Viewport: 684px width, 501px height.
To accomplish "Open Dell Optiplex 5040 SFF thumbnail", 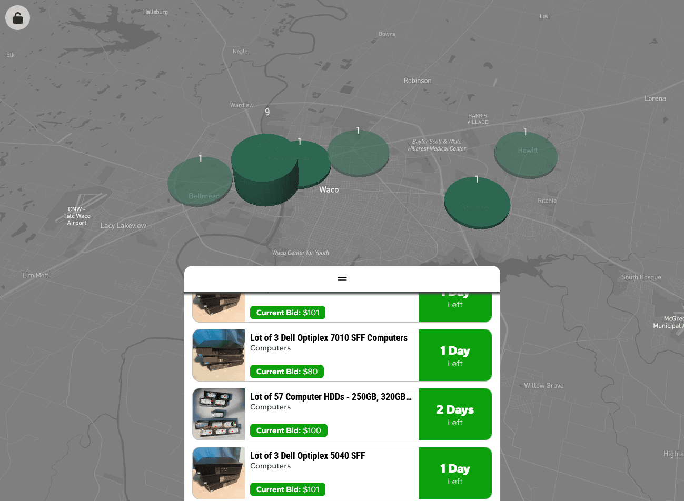I will (219, 473).
